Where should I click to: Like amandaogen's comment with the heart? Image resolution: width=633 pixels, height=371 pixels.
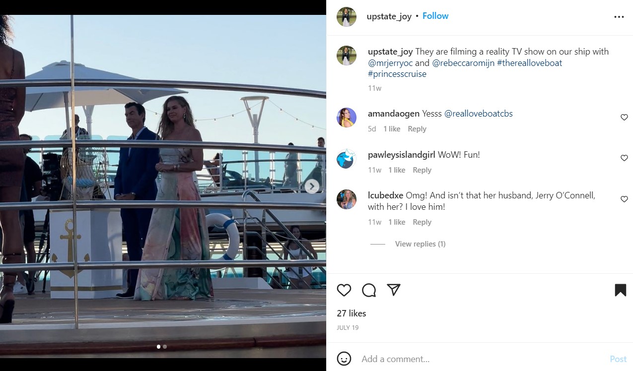point(624,118)
